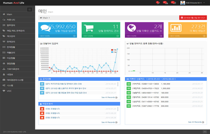Open the wrench notification badge showing 0
Screen dimensions: 210x134
pos(158,3)
